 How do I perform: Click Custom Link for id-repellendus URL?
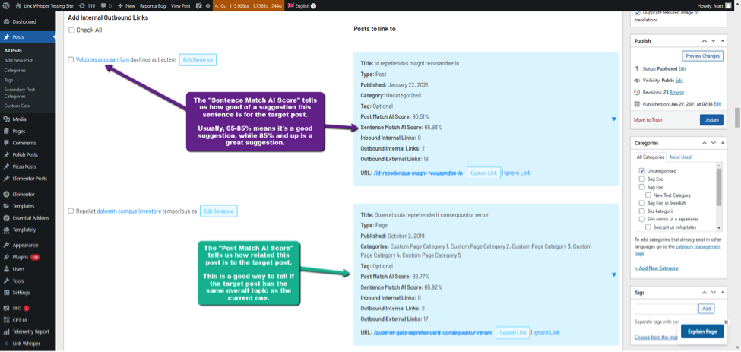[484, 173]
